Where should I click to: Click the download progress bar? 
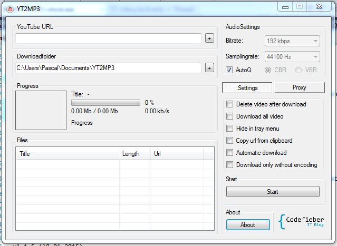point(105,103)
